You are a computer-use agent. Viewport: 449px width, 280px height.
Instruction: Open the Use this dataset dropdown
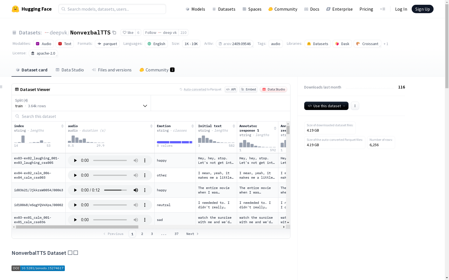point(326,106)
